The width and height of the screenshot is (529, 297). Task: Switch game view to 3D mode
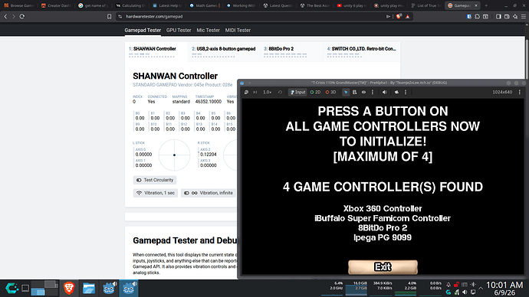[330, 92]
